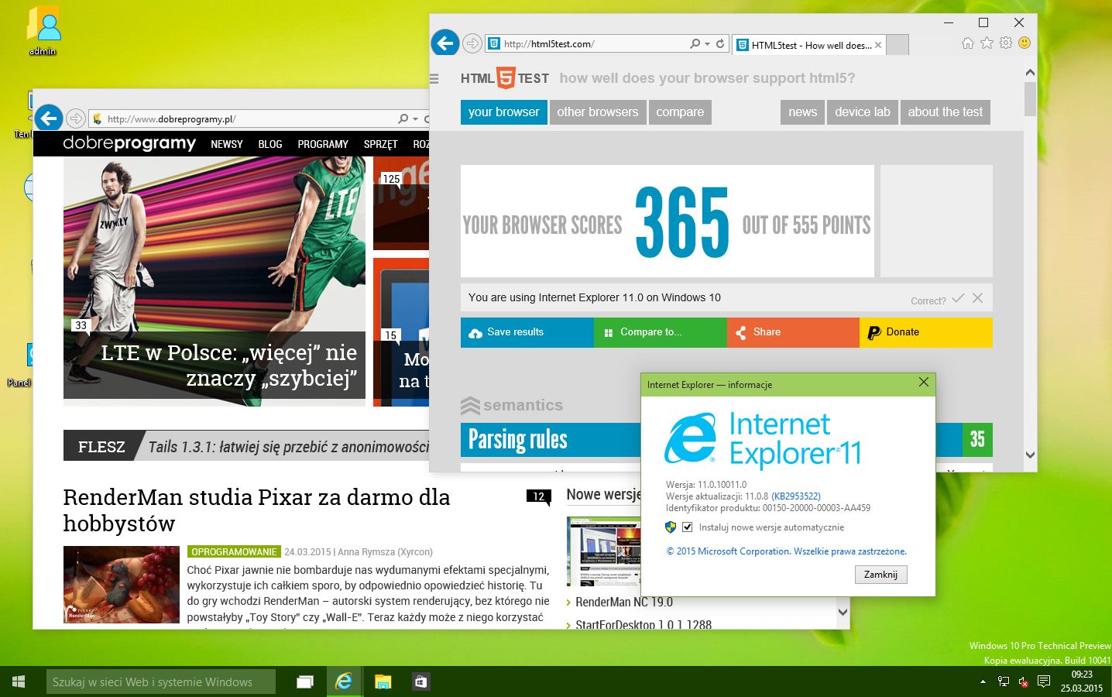
Task: Open Favorites star in Internet Explorer
Action: [987, 43]
